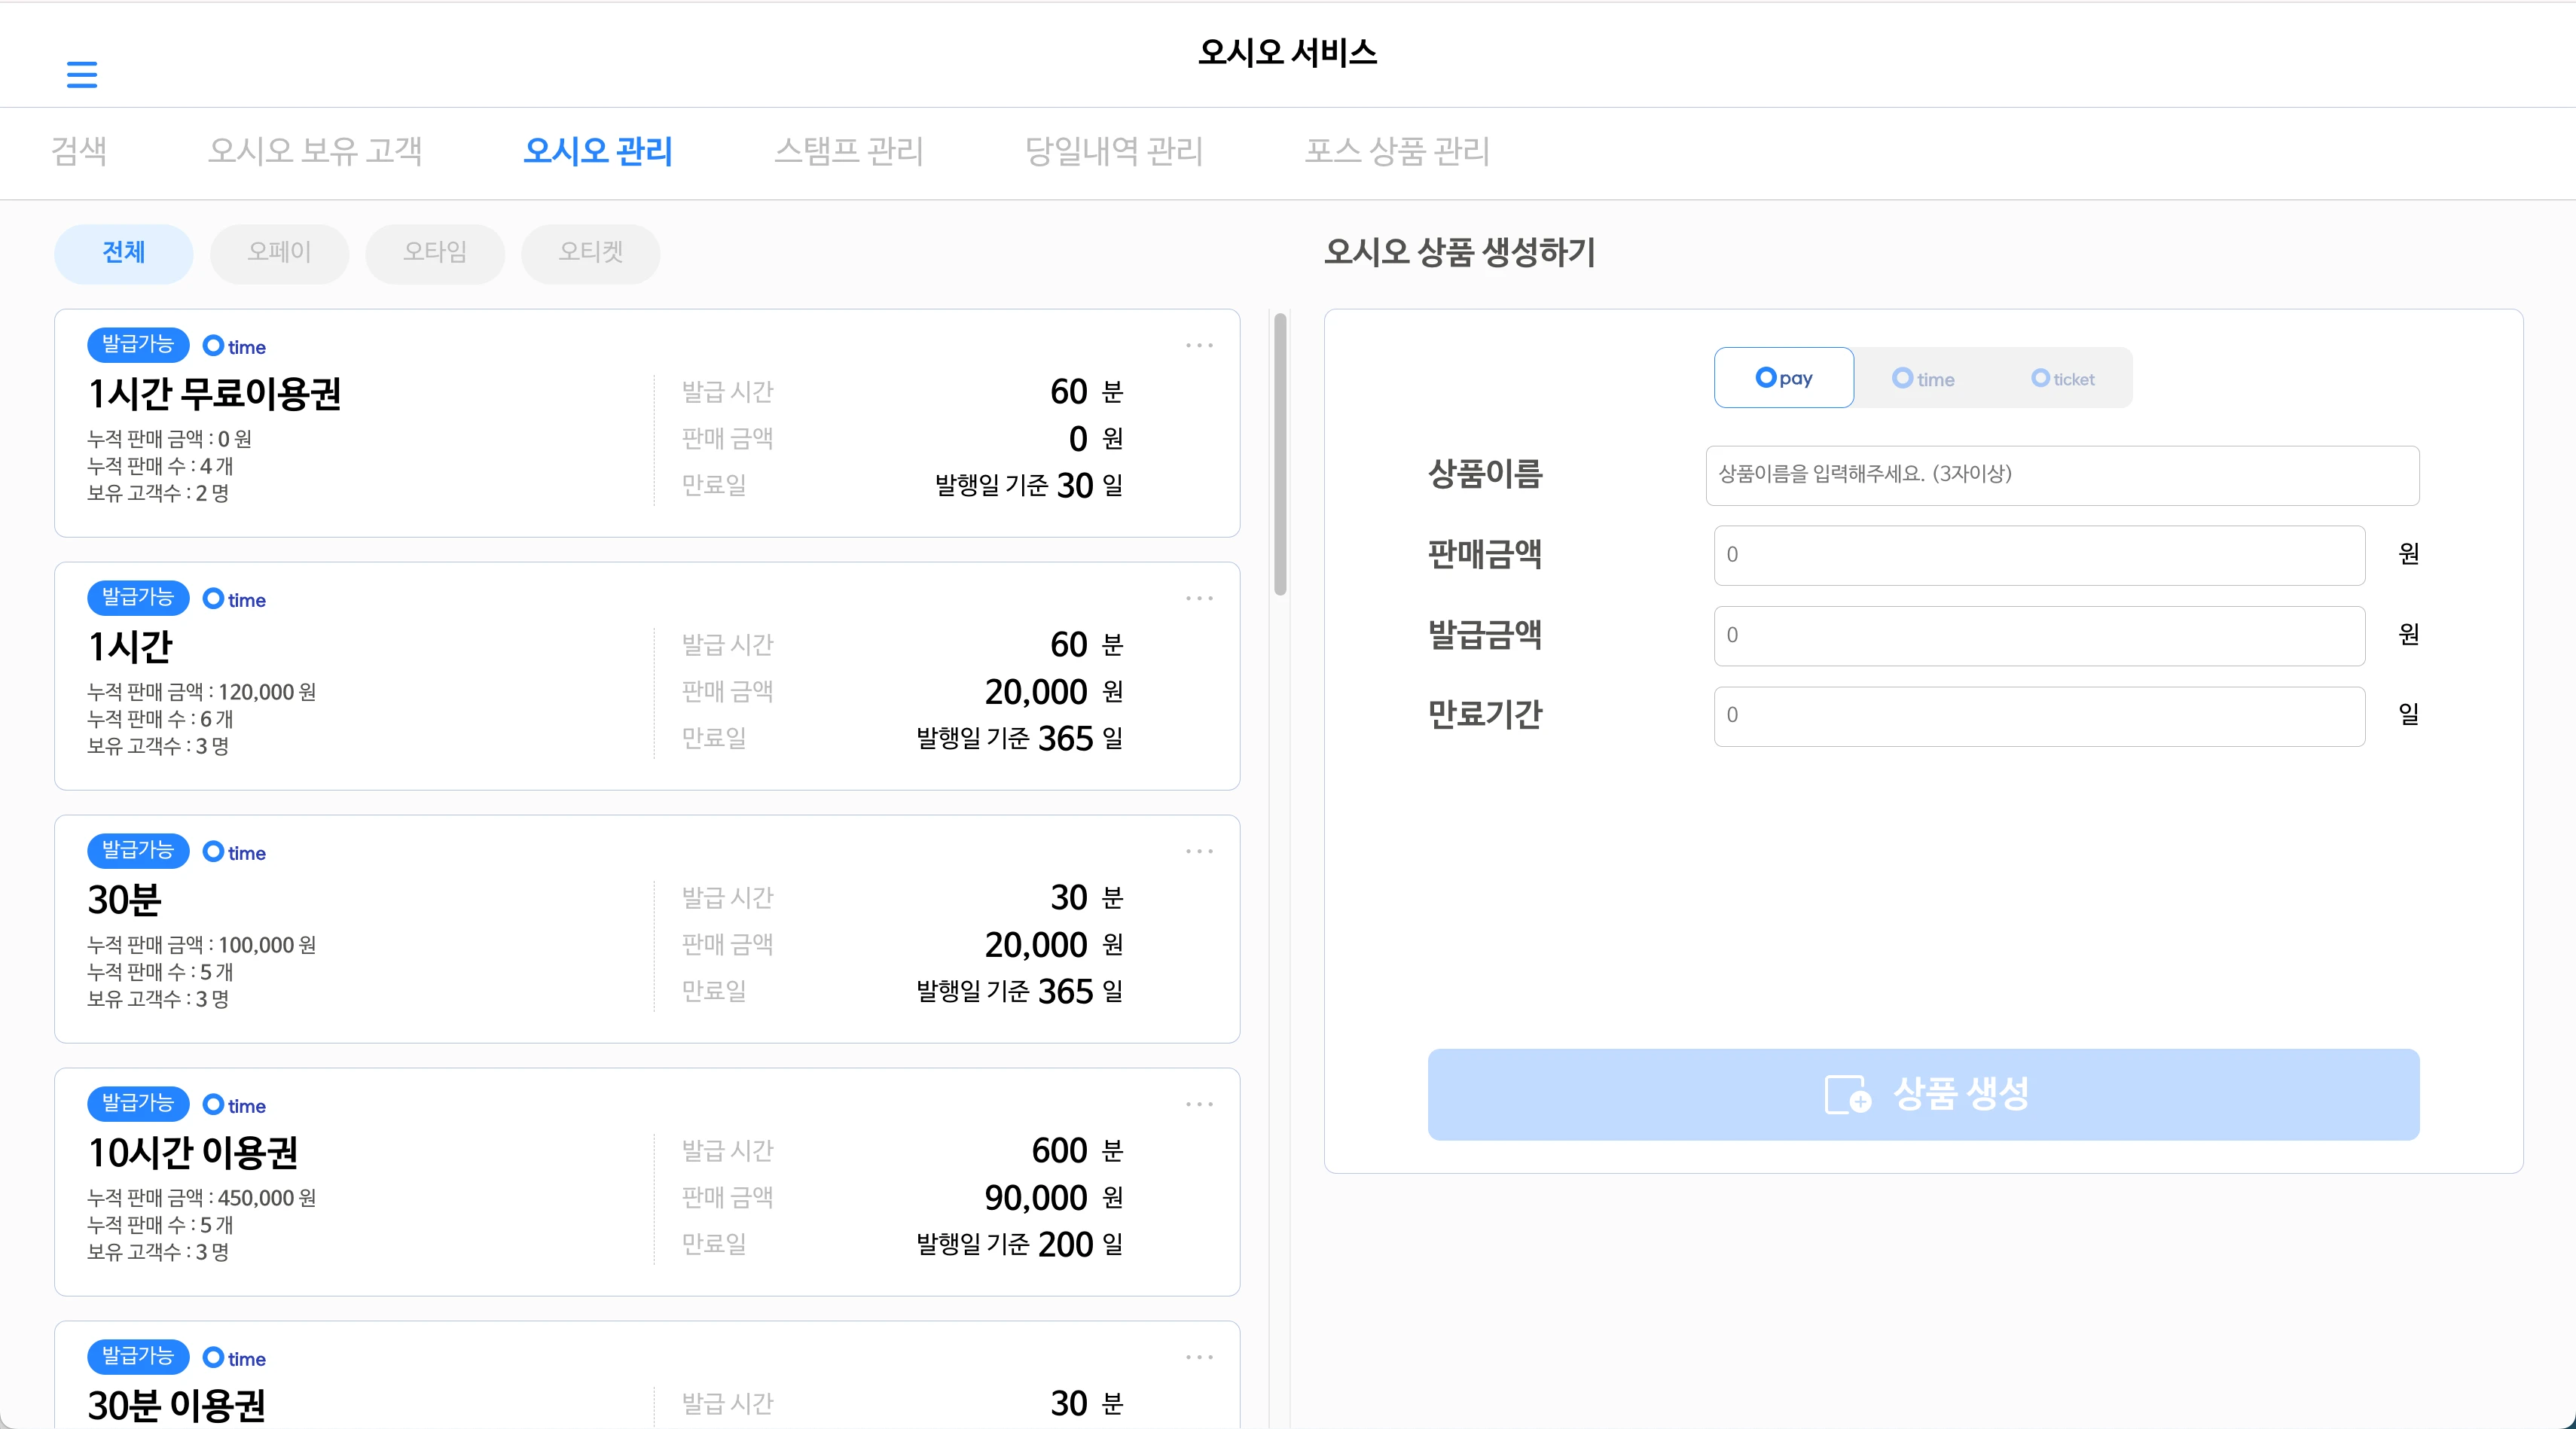The width and height of the screenshot is (2576, 1429).
Task: Click the product list scrollbar thumb
Action: coord(1280,455)
